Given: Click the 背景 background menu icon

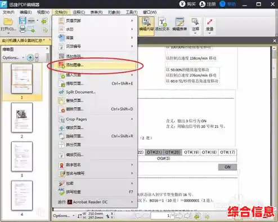Looking at the screenshot, I should tap(61, 38).
